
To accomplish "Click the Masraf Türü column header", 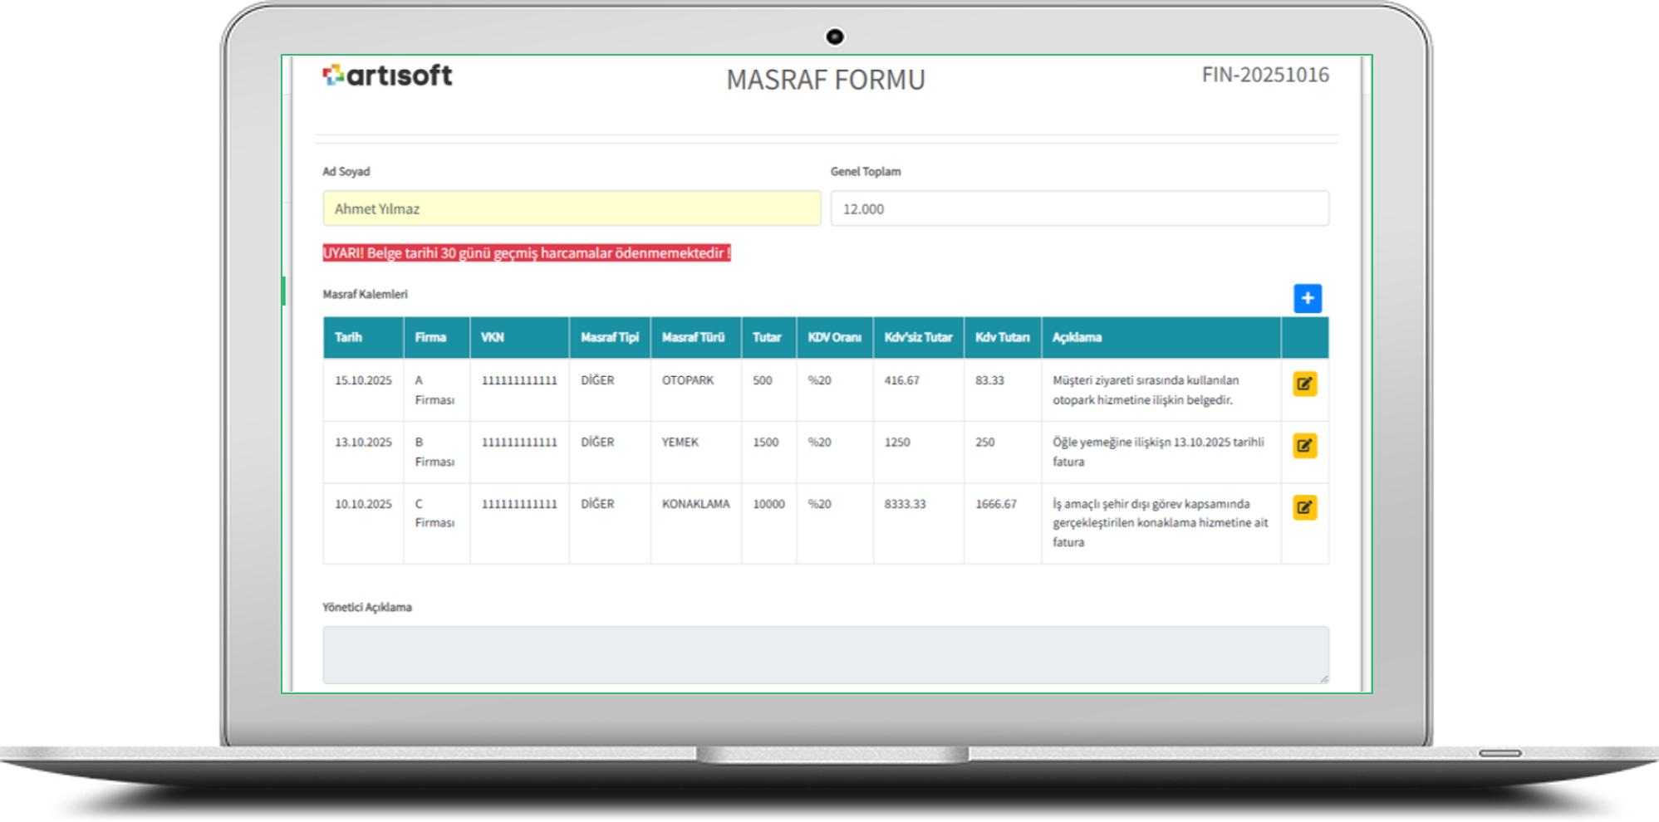I will [693, 338].
